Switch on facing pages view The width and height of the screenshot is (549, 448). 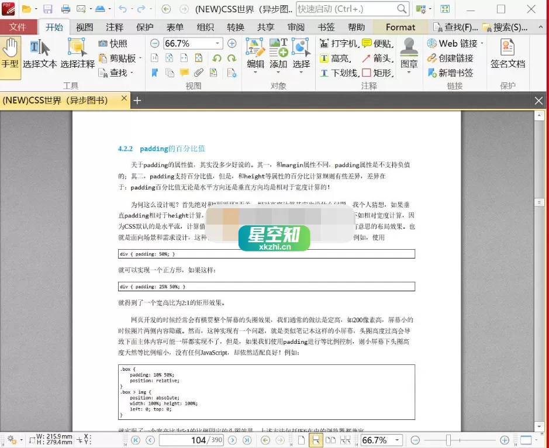pyautogui.click(x=330, y=440)
